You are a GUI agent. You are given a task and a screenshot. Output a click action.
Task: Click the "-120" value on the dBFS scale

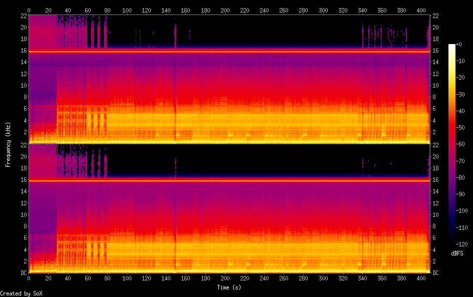461,244
